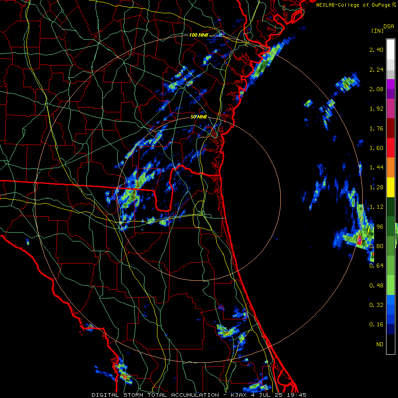
Task: Pick the navy swatch near 0.16
Action: coord(390,329)
